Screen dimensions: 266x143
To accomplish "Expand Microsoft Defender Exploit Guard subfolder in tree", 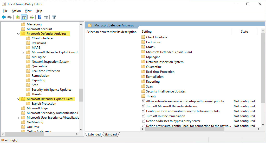I will 23,53.
